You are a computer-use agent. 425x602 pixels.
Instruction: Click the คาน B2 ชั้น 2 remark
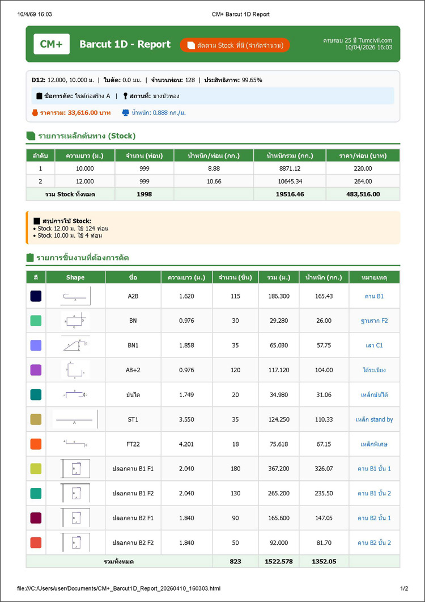[x=374, y=542]
